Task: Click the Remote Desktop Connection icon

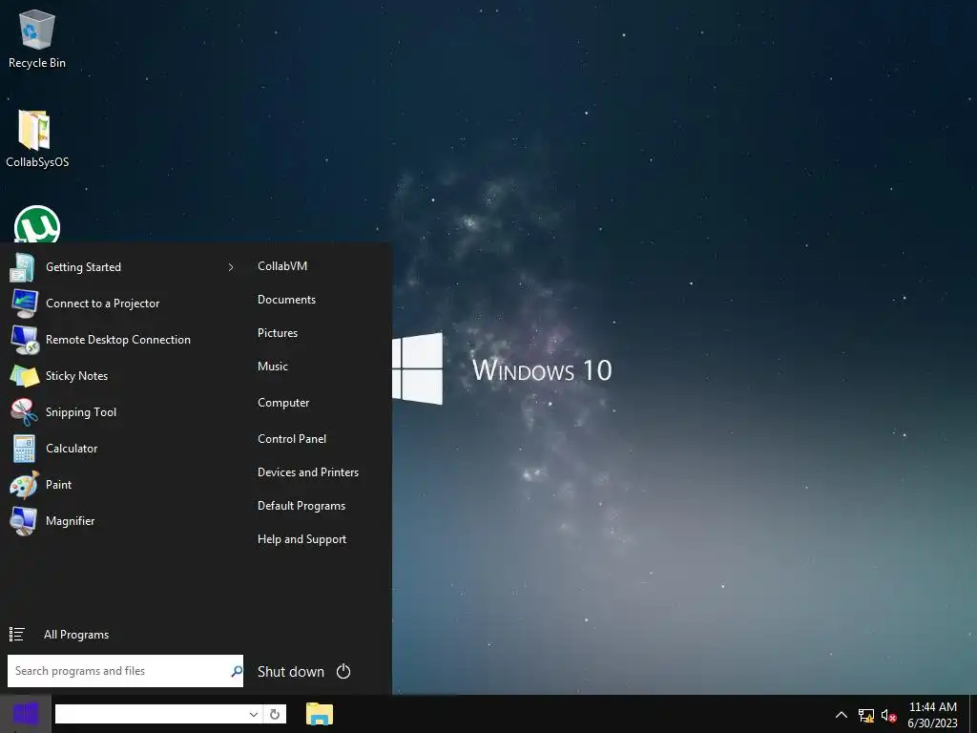Action: (25, 340)
